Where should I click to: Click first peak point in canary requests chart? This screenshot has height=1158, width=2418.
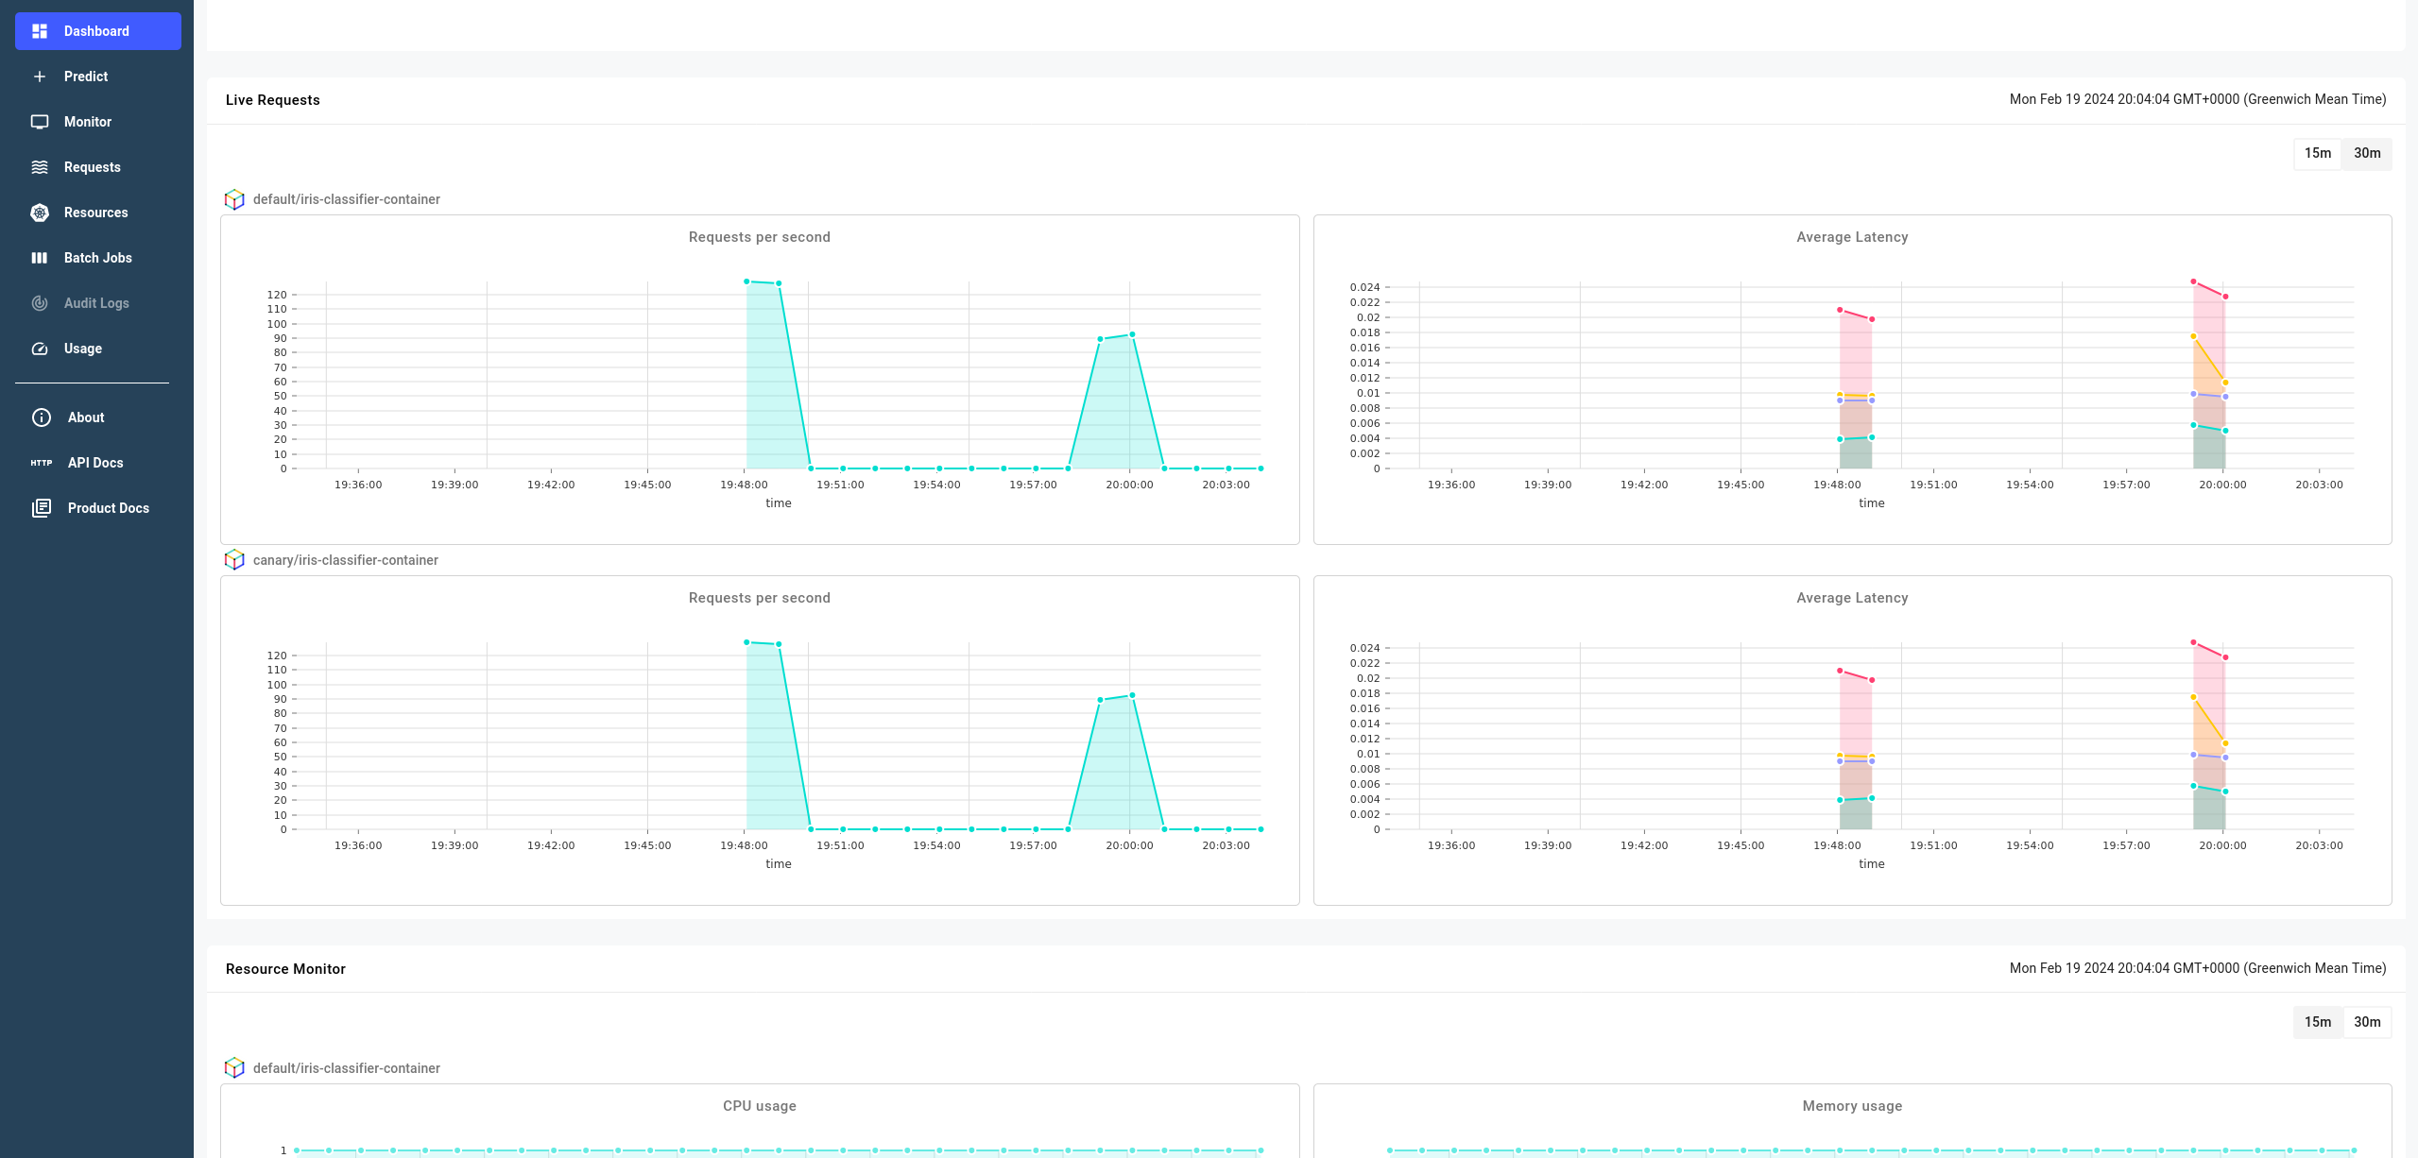746,642
